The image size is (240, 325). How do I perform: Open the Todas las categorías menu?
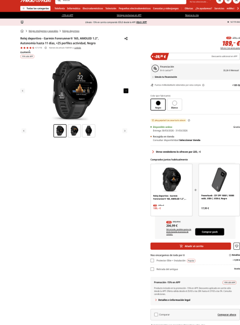tap(35, 8)
